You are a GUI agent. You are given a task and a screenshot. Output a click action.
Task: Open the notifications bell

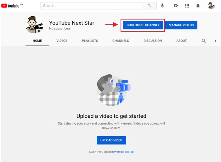[x=198, y=6]
